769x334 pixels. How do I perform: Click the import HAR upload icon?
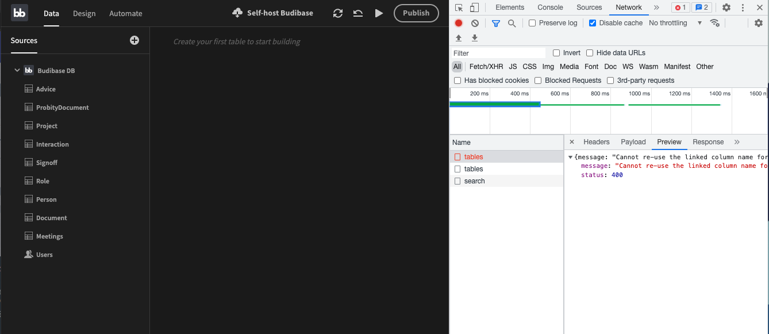coord(459,38)
